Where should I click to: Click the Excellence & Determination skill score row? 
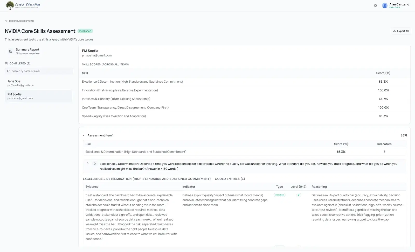click(244, 82)
